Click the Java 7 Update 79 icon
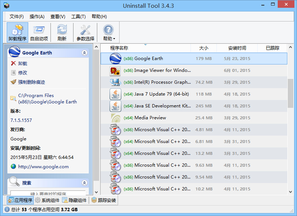The image size is (297, 216). tap(115, 94)
